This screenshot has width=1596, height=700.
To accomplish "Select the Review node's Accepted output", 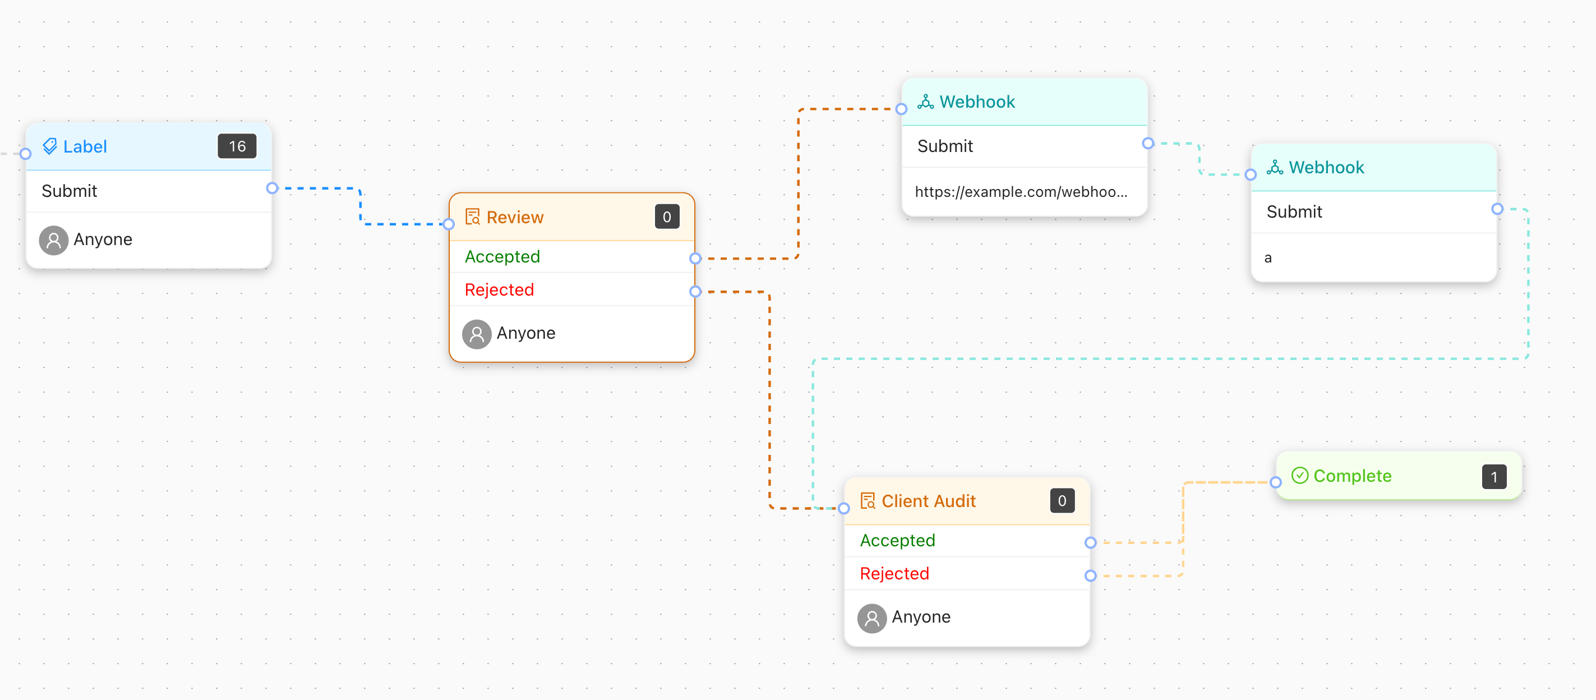I will click(x=695, y=259).
